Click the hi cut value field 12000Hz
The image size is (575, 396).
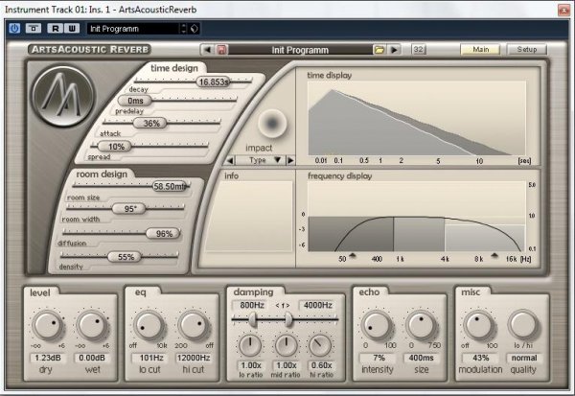194,358
